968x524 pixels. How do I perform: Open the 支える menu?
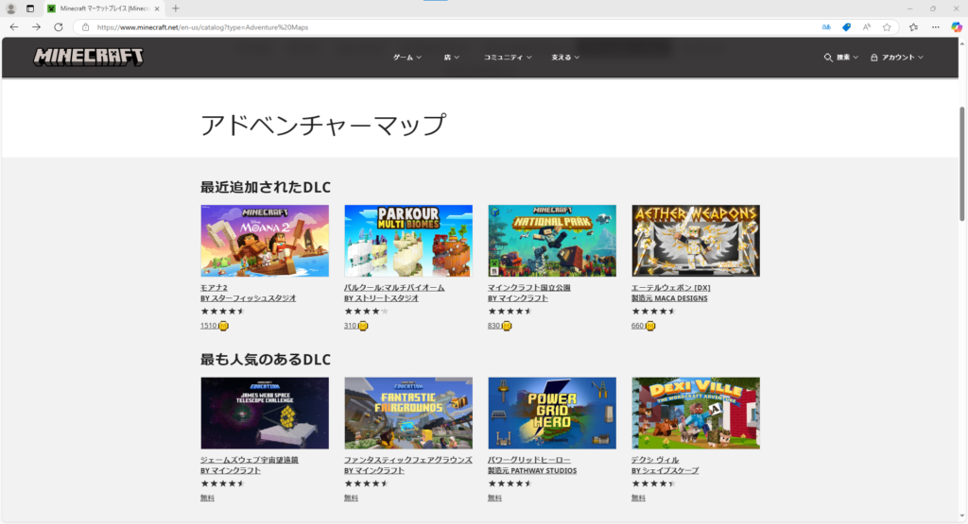point(565,58)
